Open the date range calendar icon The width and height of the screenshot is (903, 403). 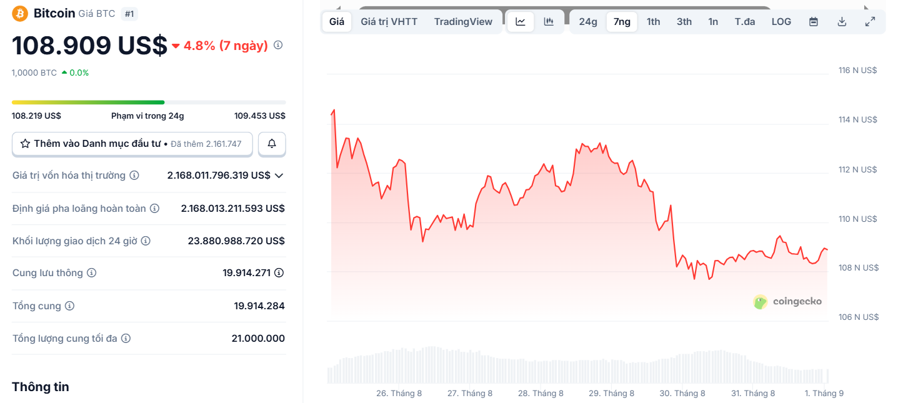[x=813, y=21]
